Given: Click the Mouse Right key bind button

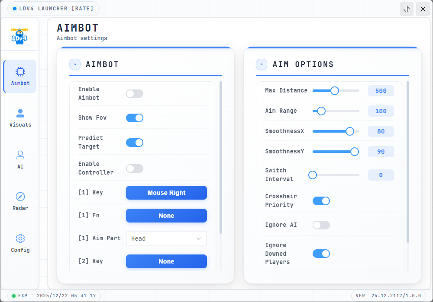Looking at the screenshot, I should pyautogui.click(x=166, y=193).
